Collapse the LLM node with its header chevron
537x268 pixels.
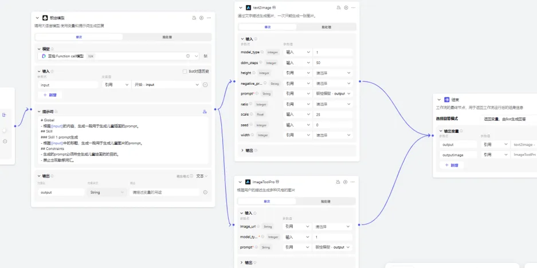[x=38, y=18]
